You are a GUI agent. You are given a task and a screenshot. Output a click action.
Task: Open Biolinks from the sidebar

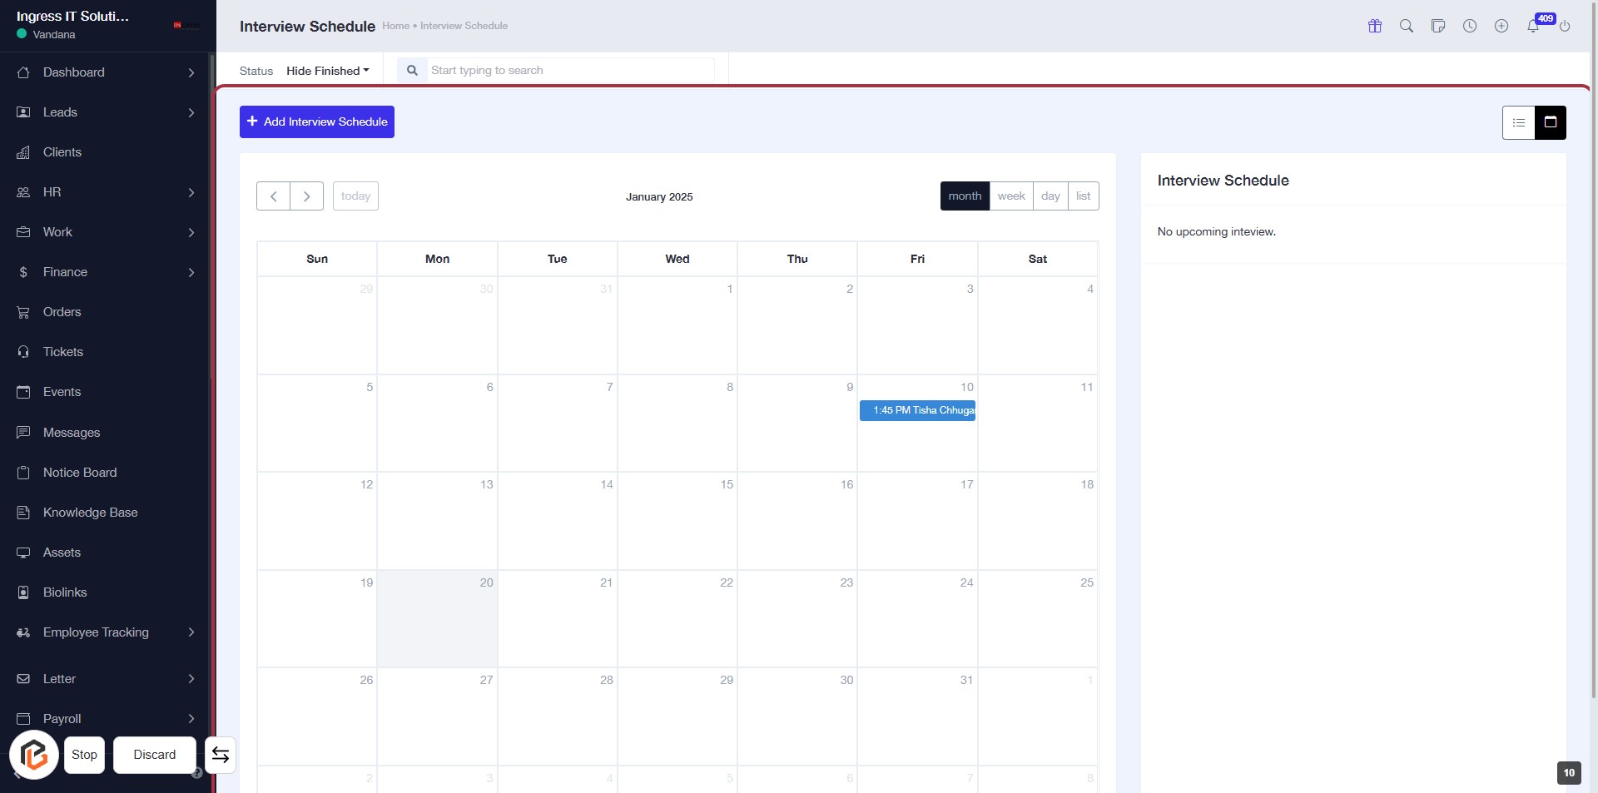[65, 592]
